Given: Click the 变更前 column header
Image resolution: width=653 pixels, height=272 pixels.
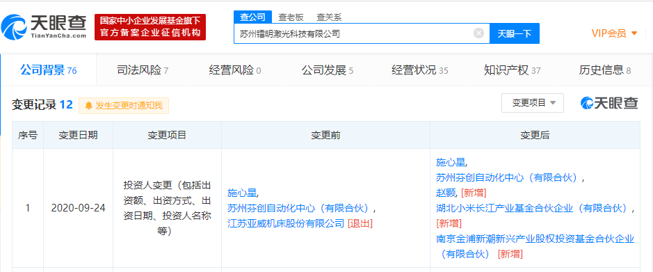Looking at the screenshot, I should [325, 135].
